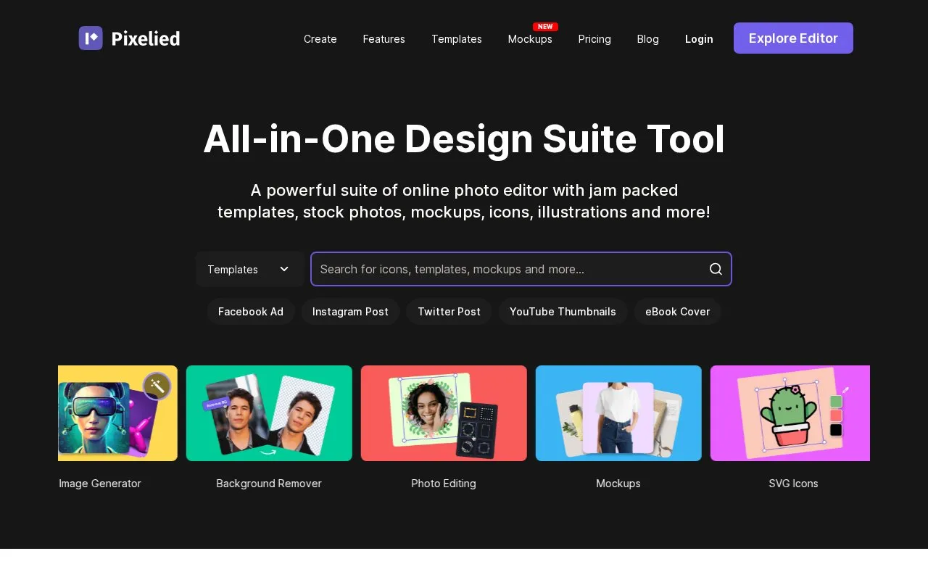Screen dimensions: 928x580
Task: Click the Explore Editor button
Action: click(x=793, y=38)
